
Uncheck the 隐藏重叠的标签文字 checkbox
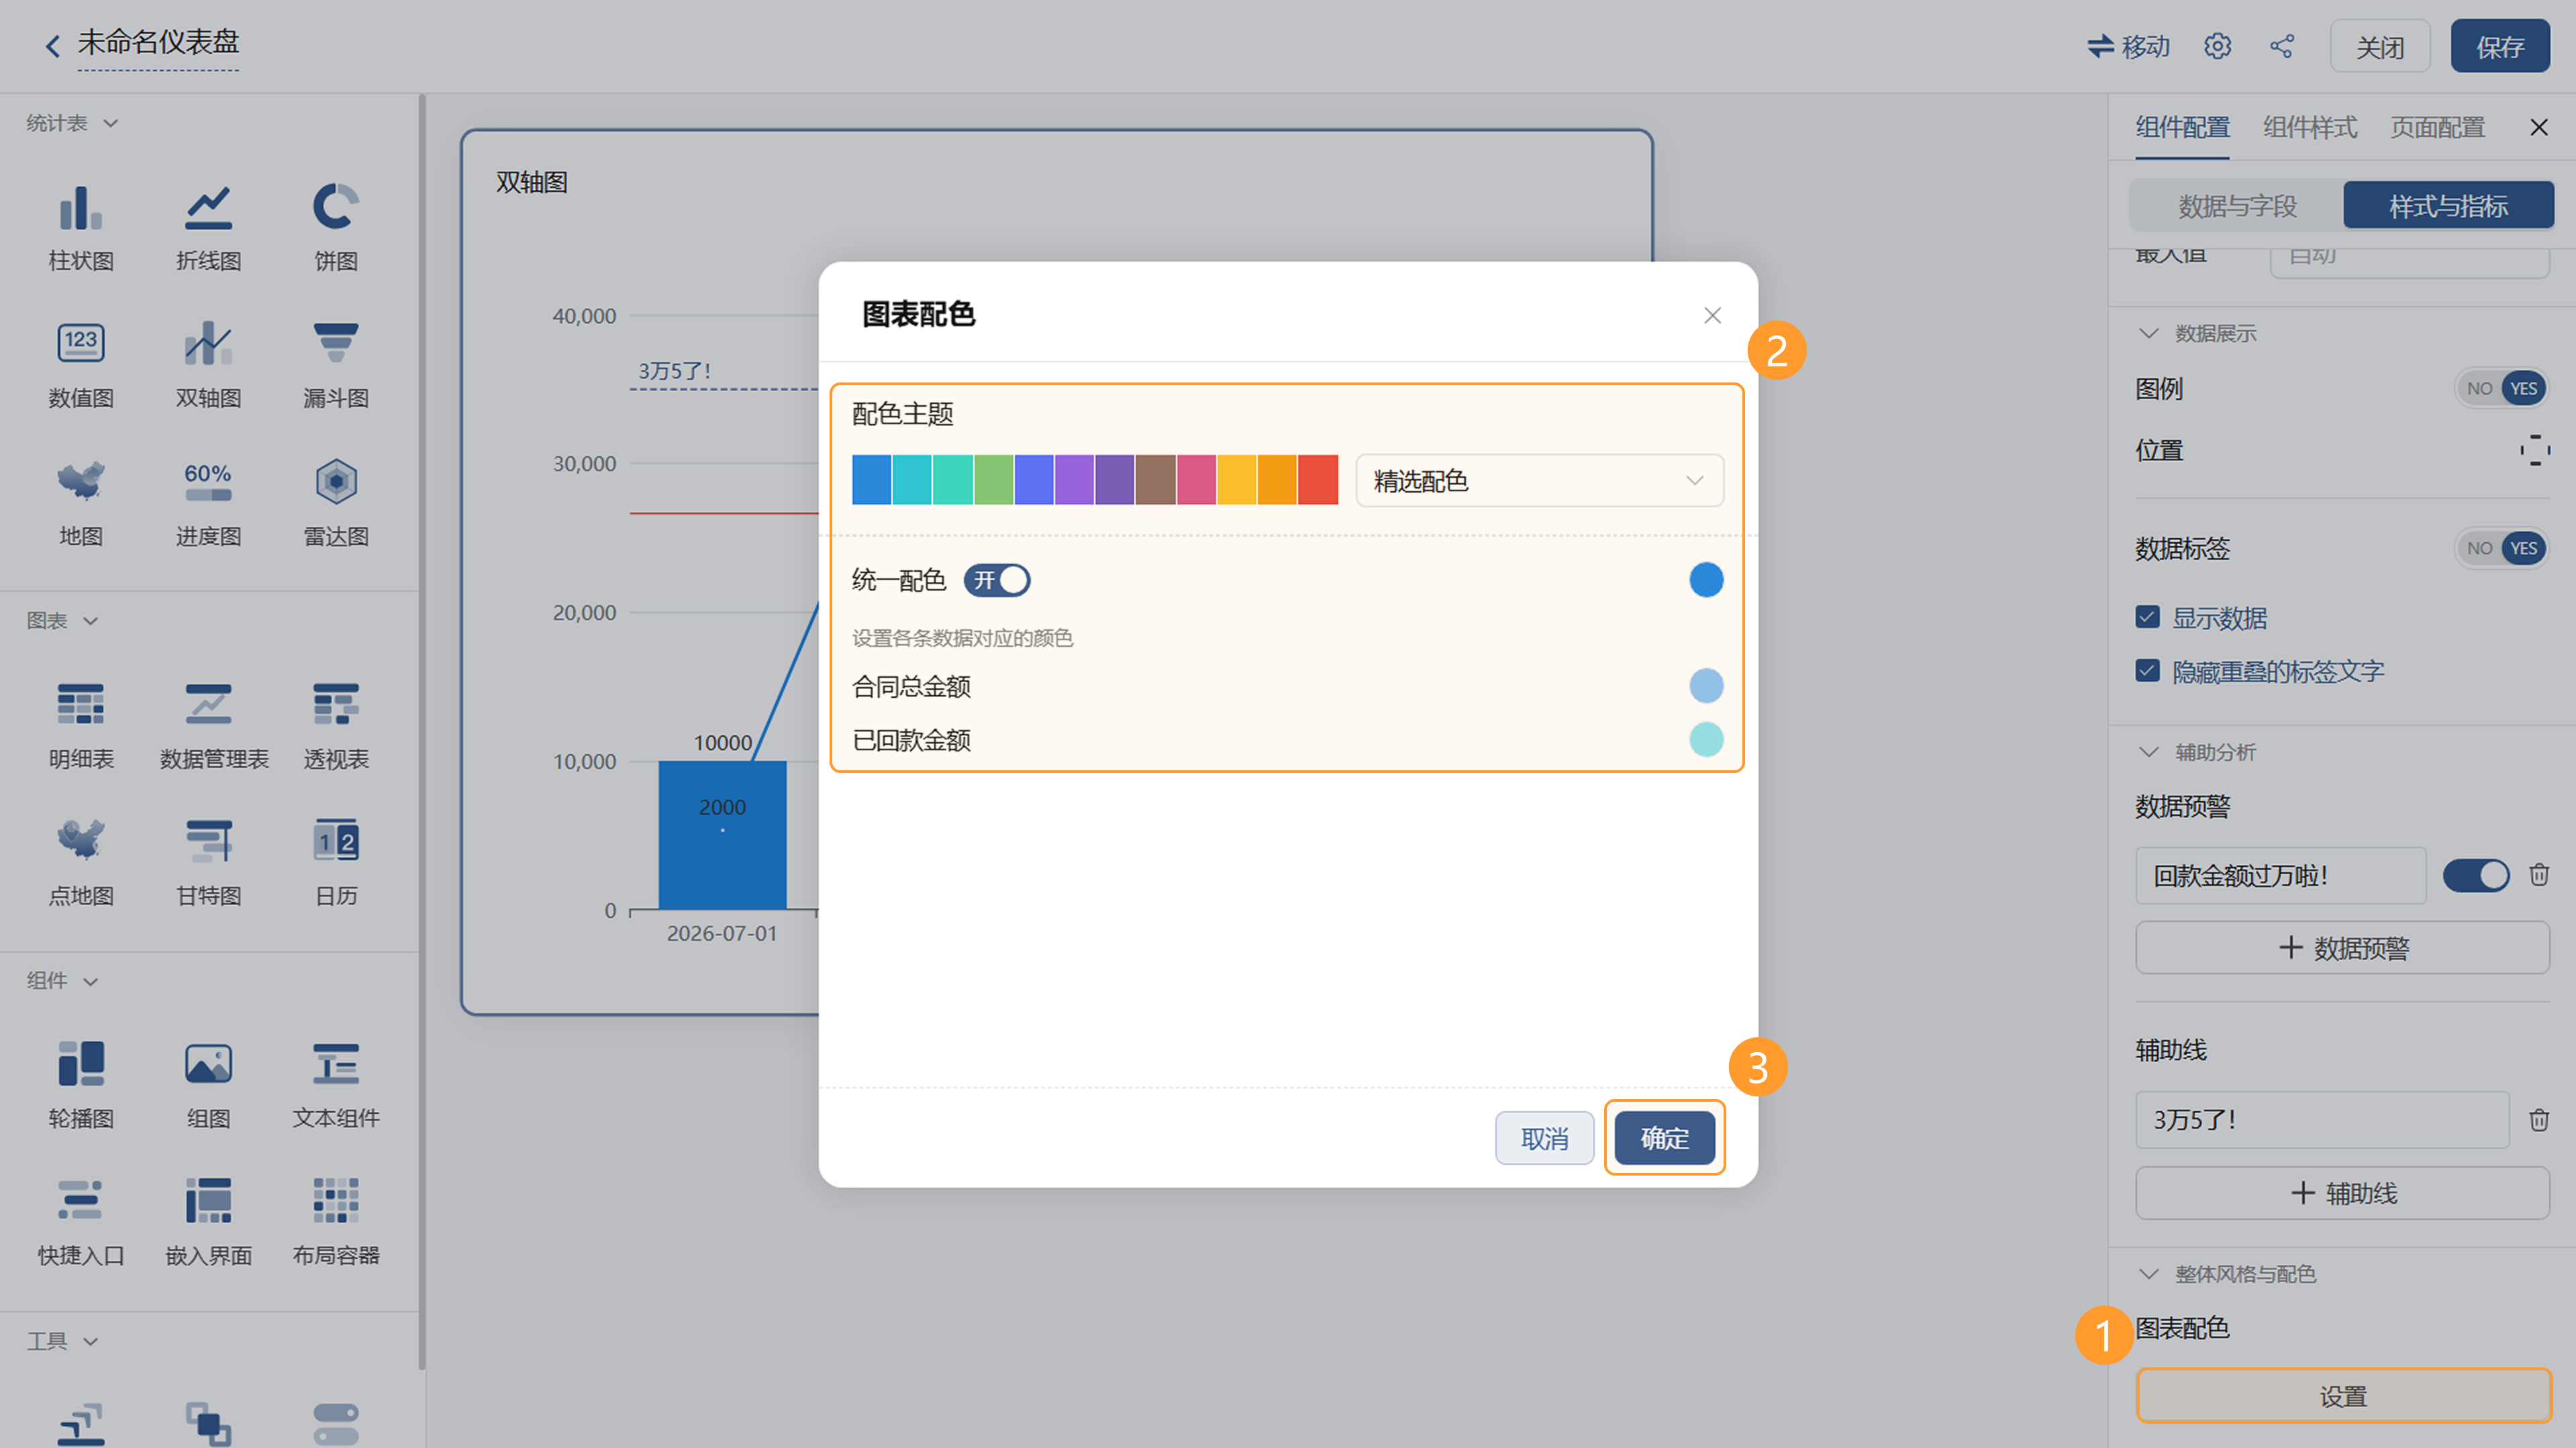(2147, 670)
